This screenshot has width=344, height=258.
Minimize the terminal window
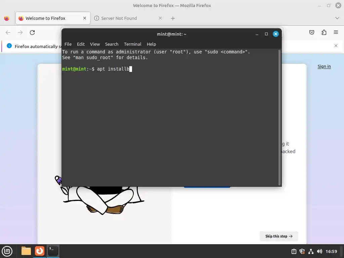257,34
